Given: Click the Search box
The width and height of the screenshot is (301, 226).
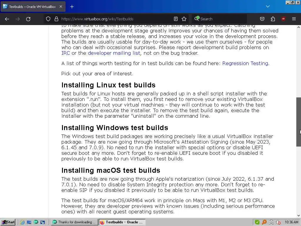Looking at the screenshot, I should click(219, 19).
